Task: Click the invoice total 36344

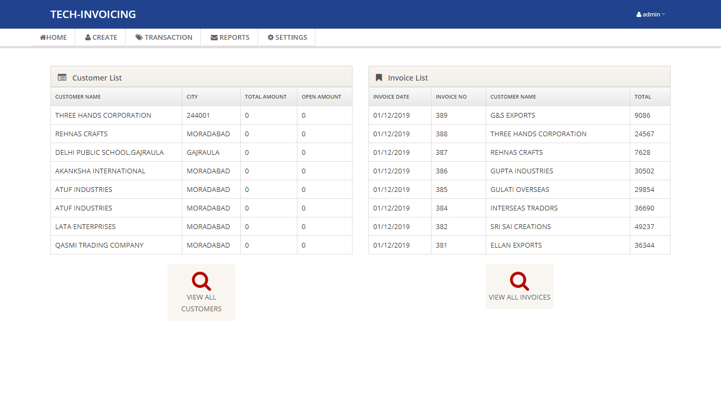Action: (645, 245)
